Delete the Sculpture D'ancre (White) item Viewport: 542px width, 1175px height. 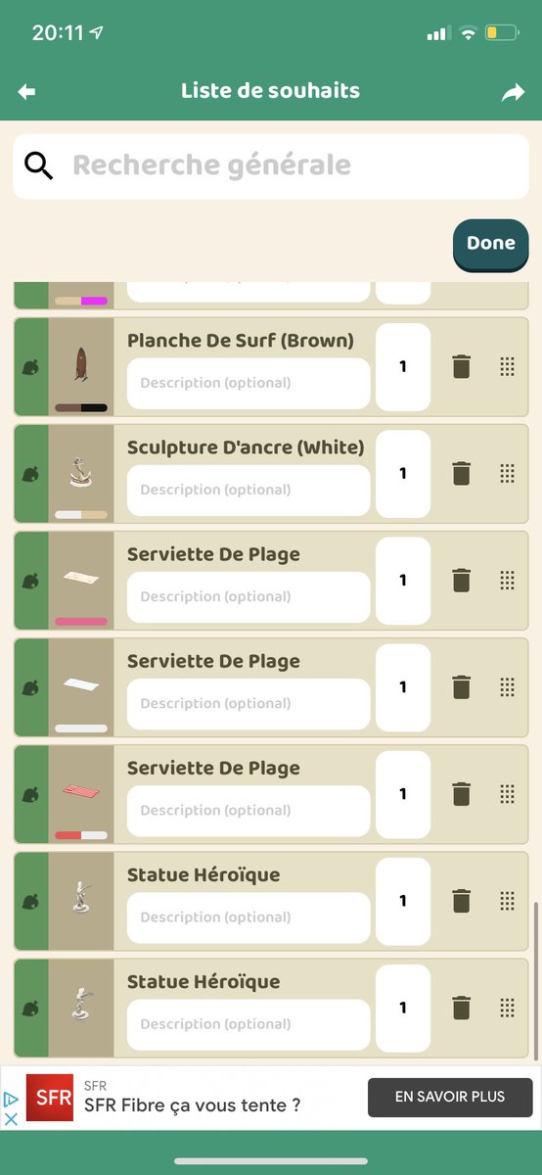[462, 474]
